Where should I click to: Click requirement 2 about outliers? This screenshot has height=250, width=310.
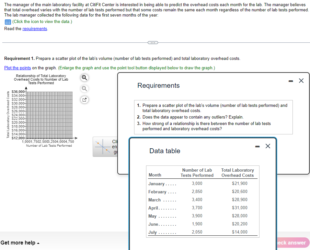pyautogui.click(x=190, y=117)
